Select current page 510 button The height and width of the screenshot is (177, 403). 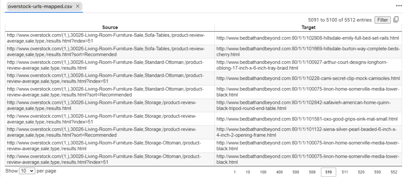pyautogui.click(x=329, y=172)
